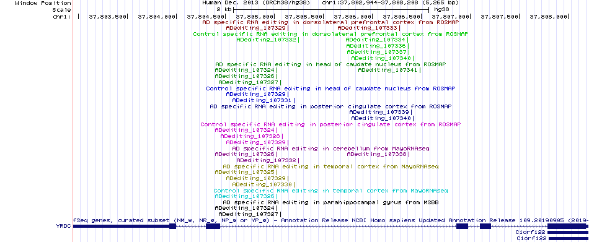Select black ADediting_107327 in parahippocampal gyrus track

250,214
